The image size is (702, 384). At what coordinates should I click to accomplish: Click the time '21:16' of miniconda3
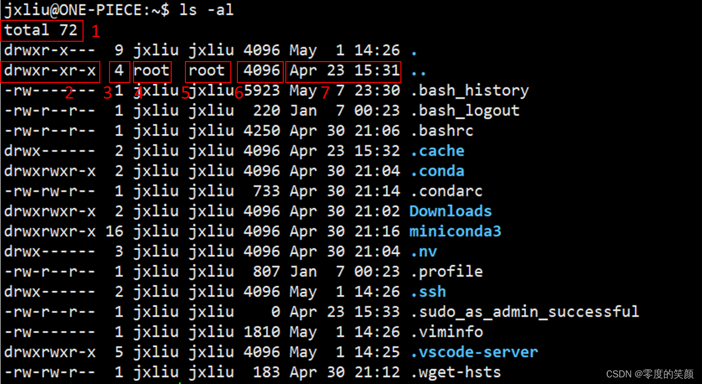coord(377,232)
